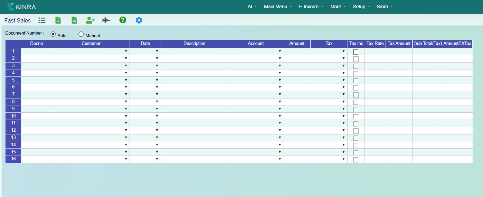Select row number 15 header
The image size is (483, 197).
click(13, 152)
